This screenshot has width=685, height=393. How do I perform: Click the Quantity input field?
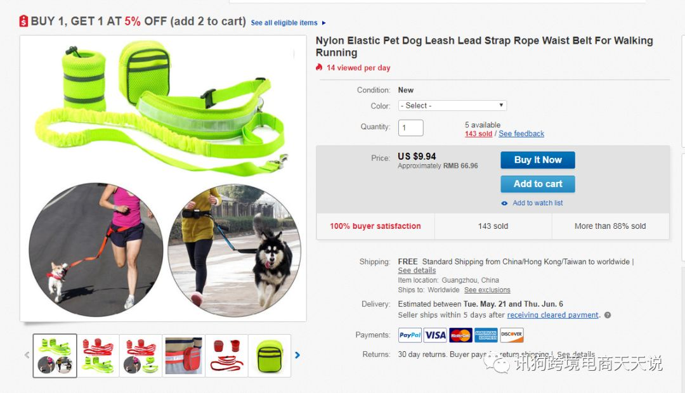pos(410,127)
